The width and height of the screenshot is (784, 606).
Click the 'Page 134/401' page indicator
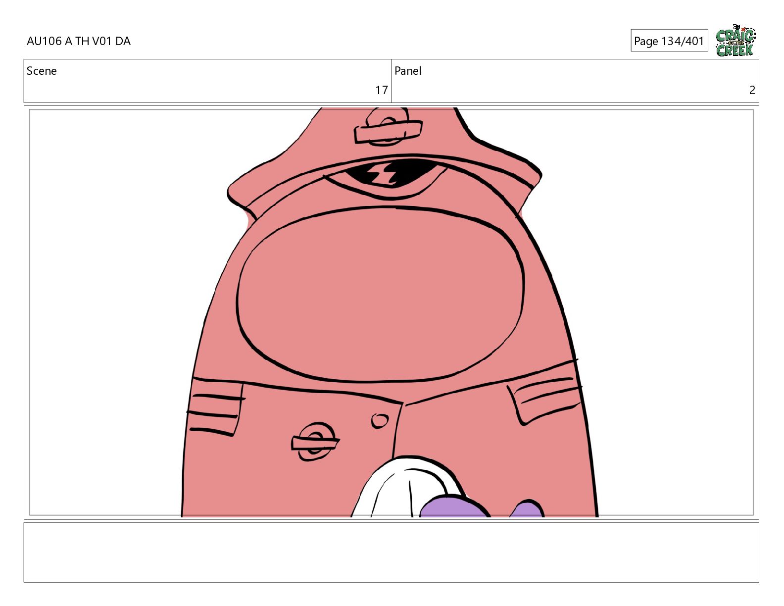(x=669, y=41)
